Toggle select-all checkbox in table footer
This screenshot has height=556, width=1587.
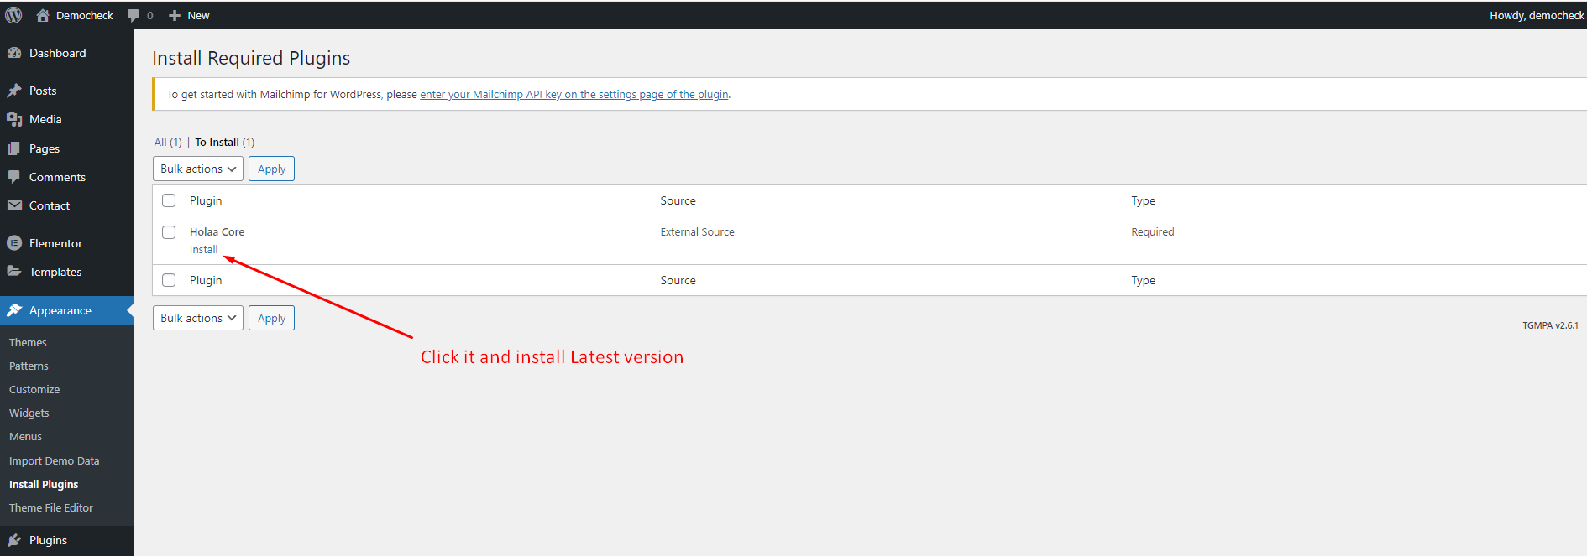169,280
